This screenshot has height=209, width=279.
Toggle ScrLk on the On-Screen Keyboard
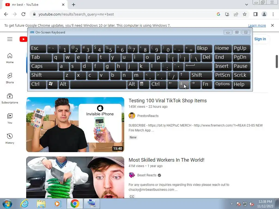coord(241,76)
